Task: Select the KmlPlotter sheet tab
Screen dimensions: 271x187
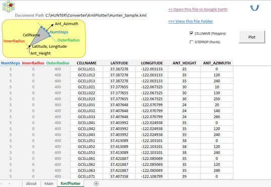Action: pos(71,183)
